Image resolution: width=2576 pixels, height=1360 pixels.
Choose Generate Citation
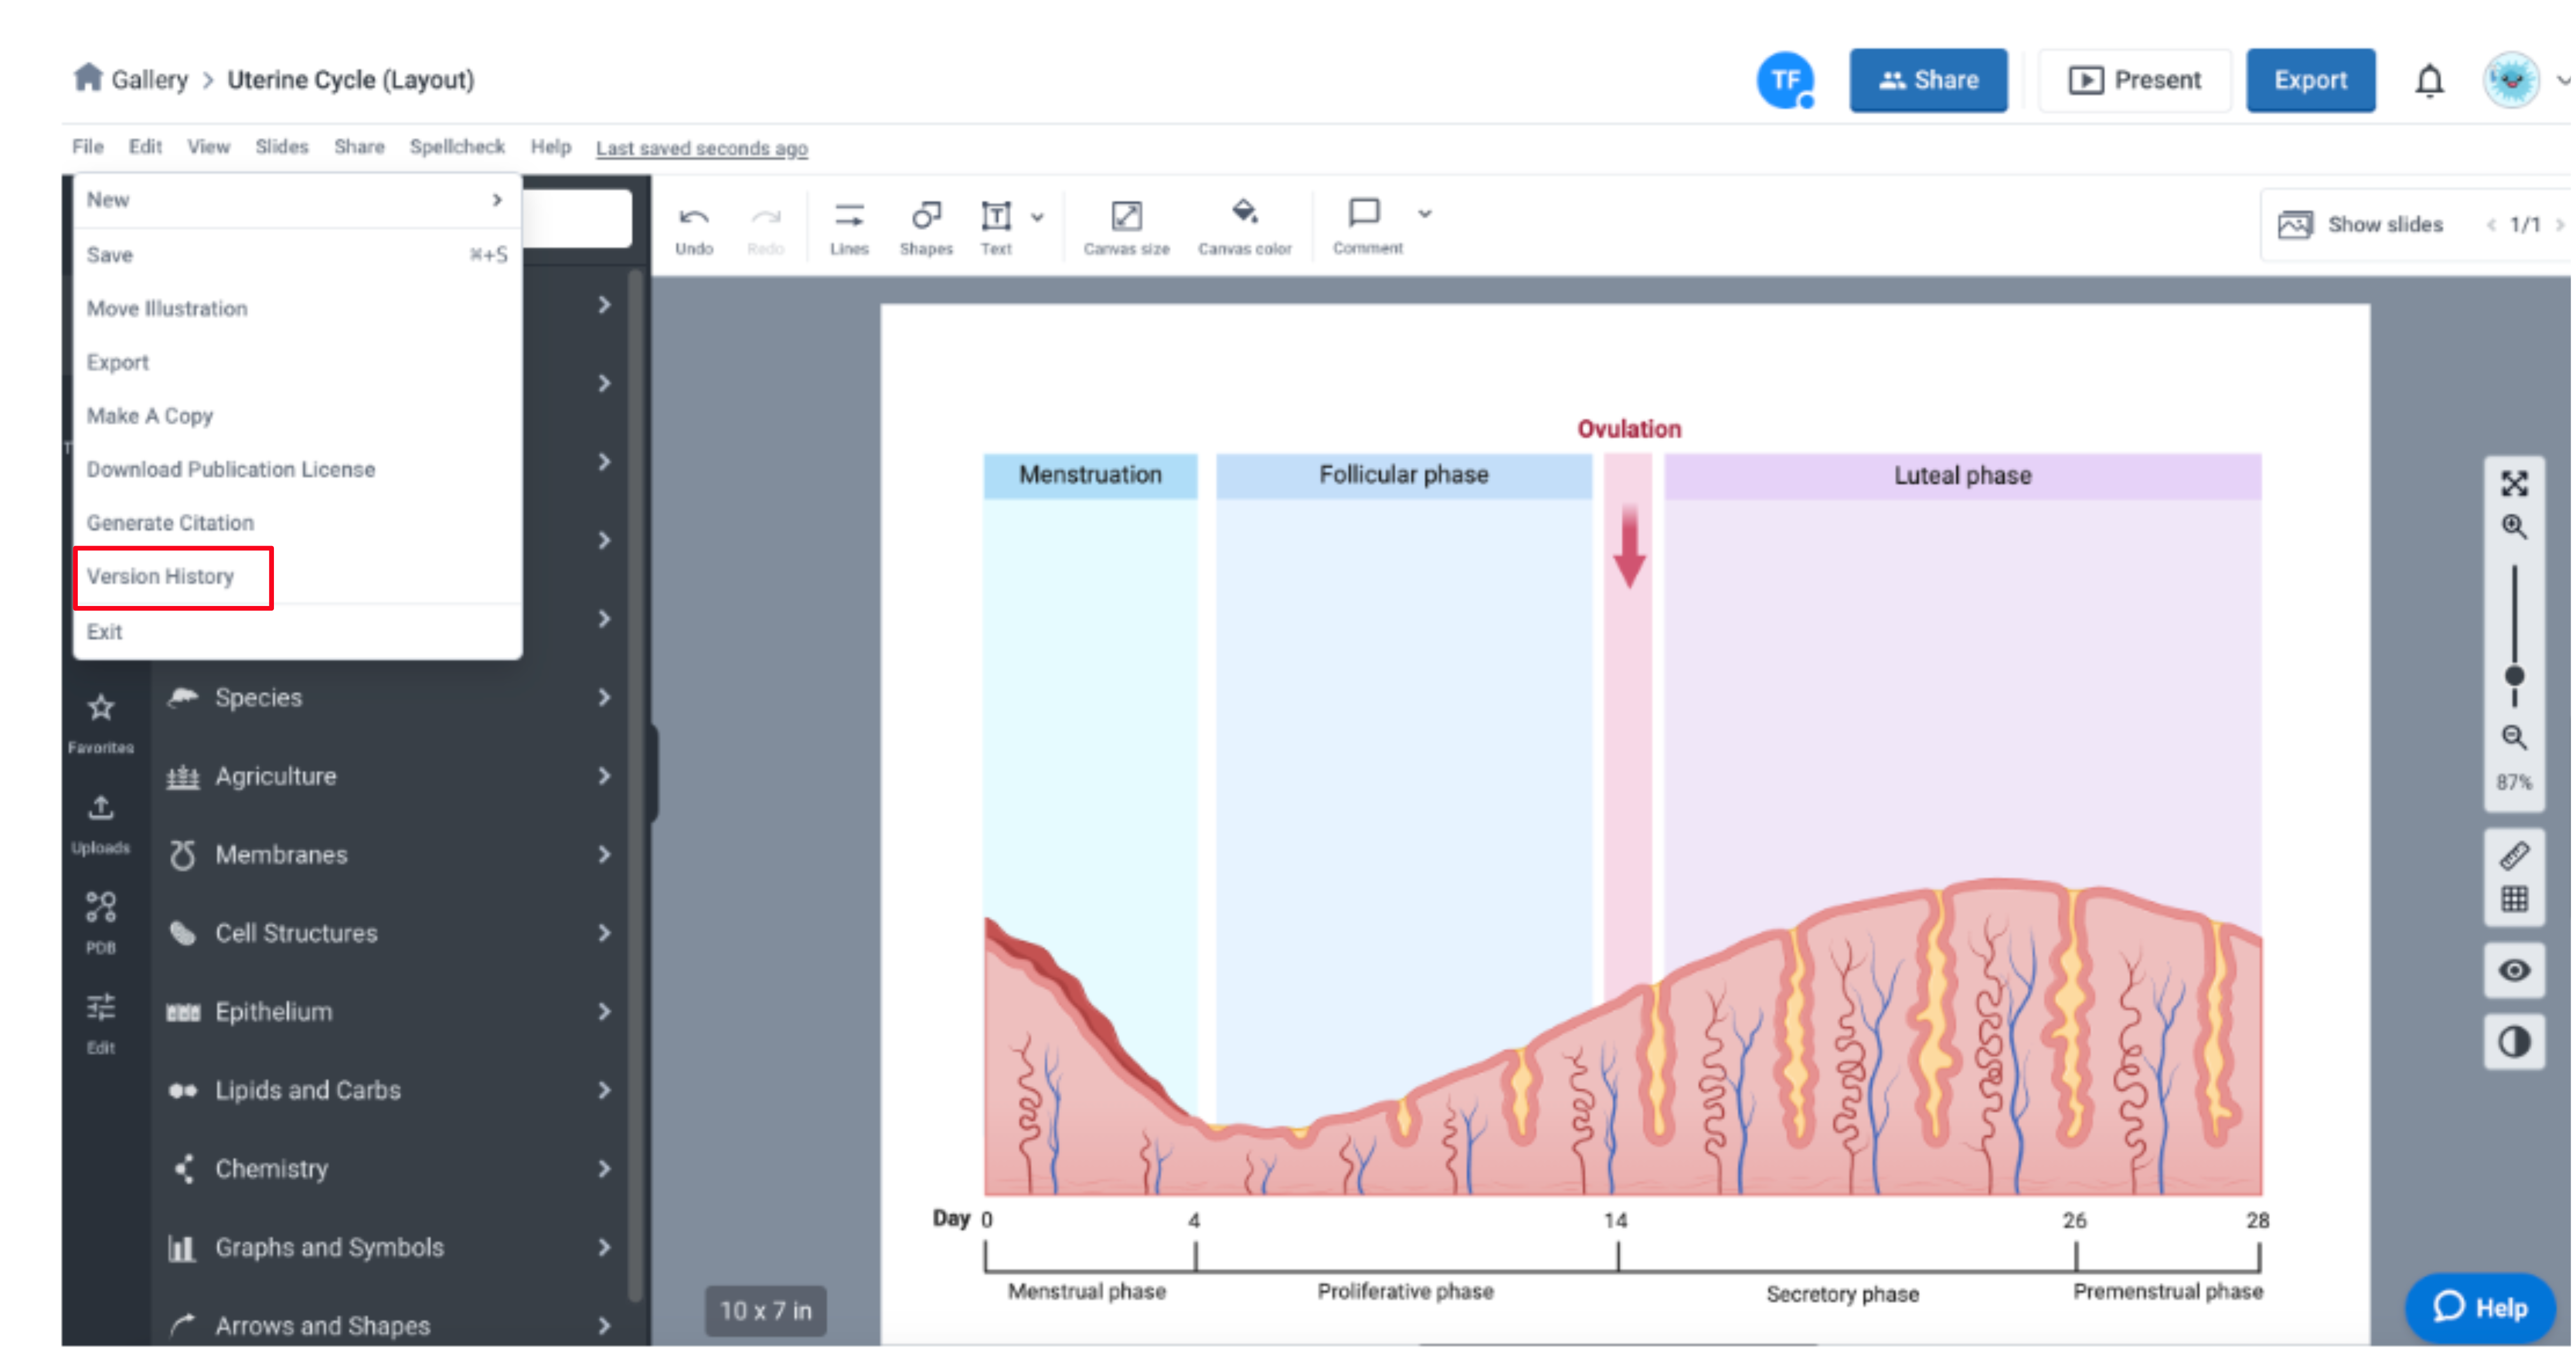[297, 523]
